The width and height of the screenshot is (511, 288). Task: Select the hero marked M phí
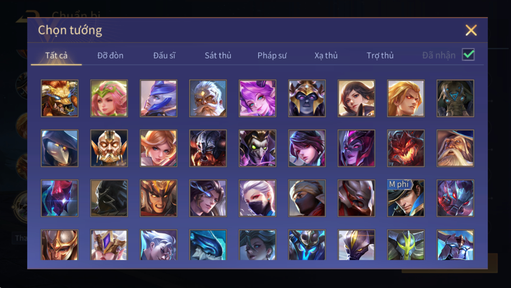tap(406, 198)
